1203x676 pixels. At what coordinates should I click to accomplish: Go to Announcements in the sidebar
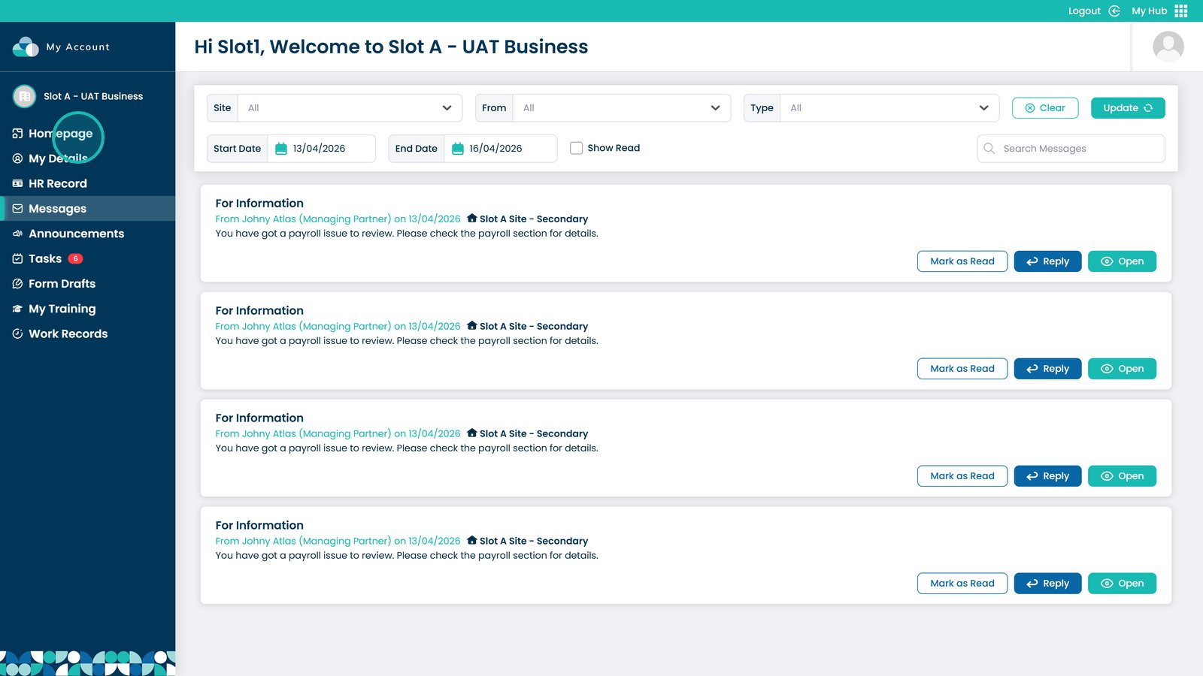[76, 234]
